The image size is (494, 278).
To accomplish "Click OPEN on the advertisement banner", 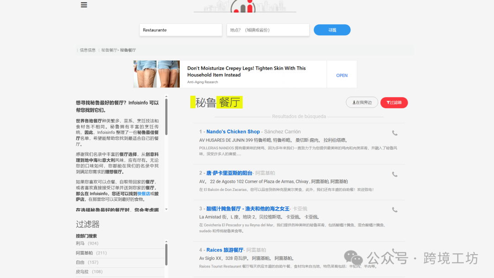I will pyautogui.click(x=342, y=75).
